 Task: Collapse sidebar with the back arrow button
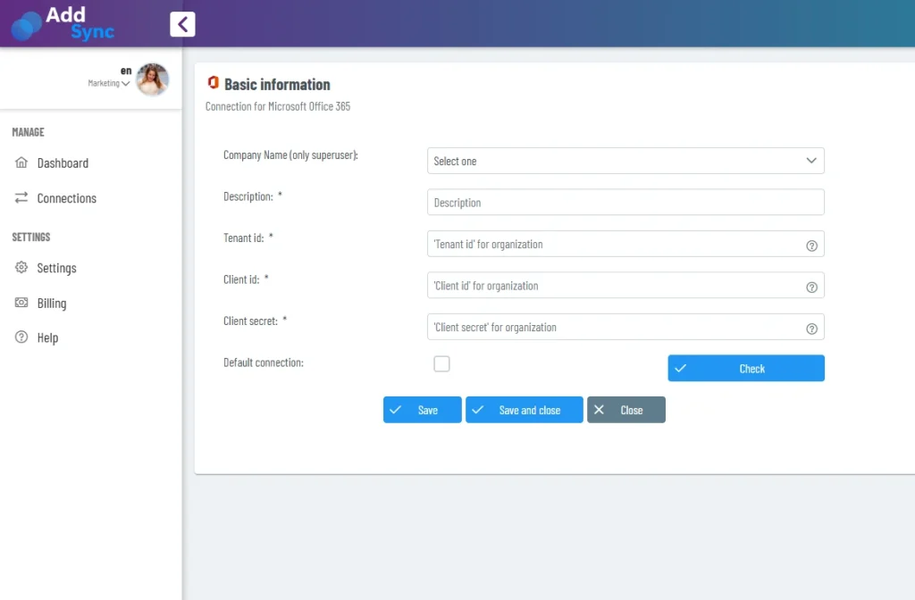click(182, 24)
